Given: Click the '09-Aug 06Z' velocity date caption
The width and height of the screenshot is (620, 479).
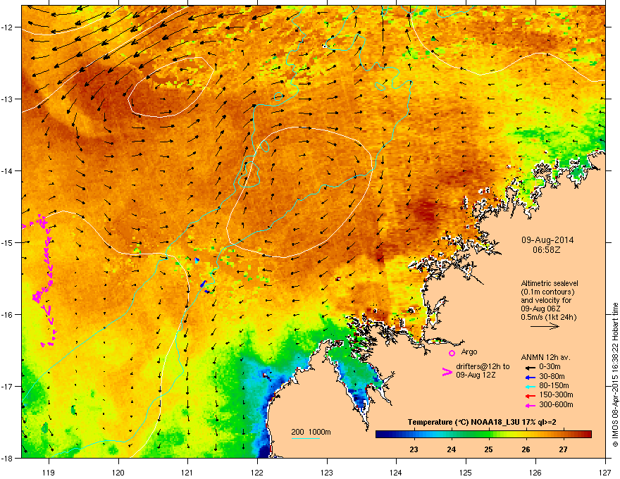Looking at the screenshot, I should coord(540,309).
